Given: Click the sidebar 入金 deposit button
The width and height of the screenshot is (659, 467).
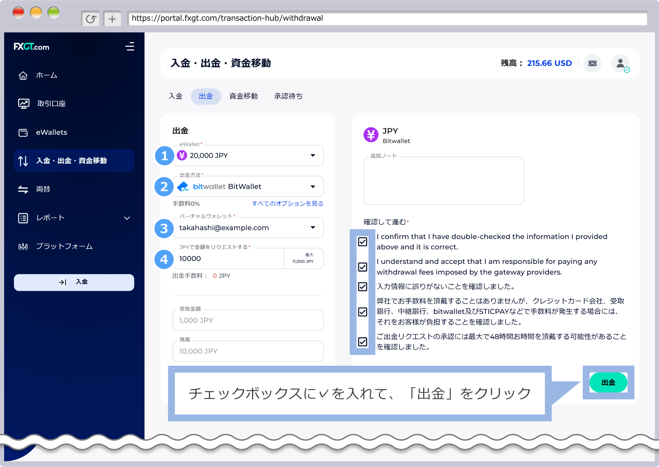Looking at the screenshot, I should point(74,282).
